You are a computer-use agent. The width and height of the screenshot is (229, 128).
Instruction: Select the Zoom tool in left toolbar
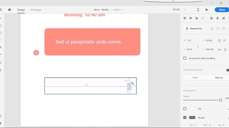pyautogui.click(x=1, y=70)
